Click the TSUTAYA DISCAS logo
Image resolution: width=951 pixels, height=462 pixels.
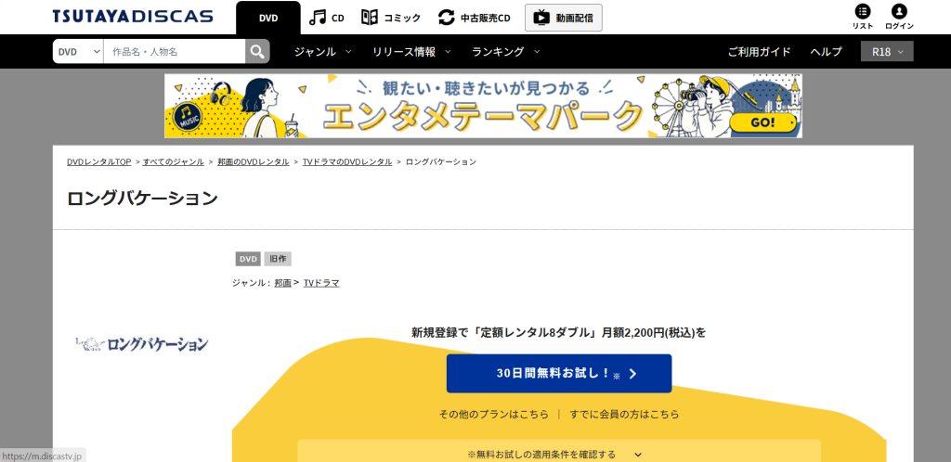[x=133, y=17]
